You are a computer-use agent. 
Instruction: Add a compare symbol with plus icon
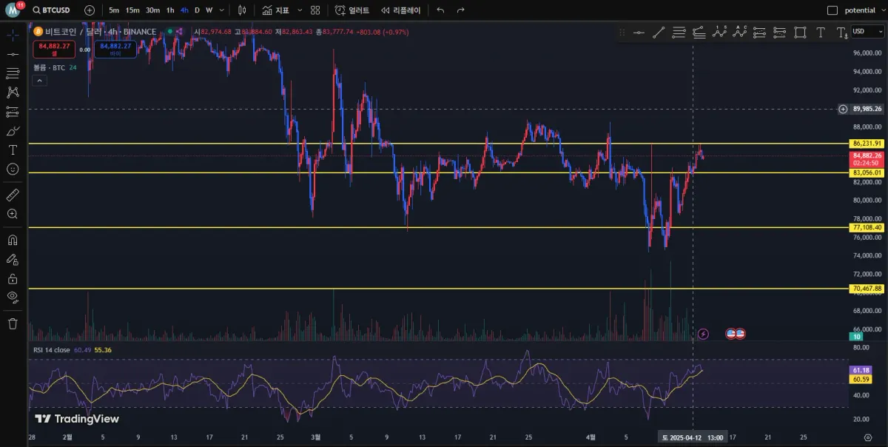(x=90, y=10)
